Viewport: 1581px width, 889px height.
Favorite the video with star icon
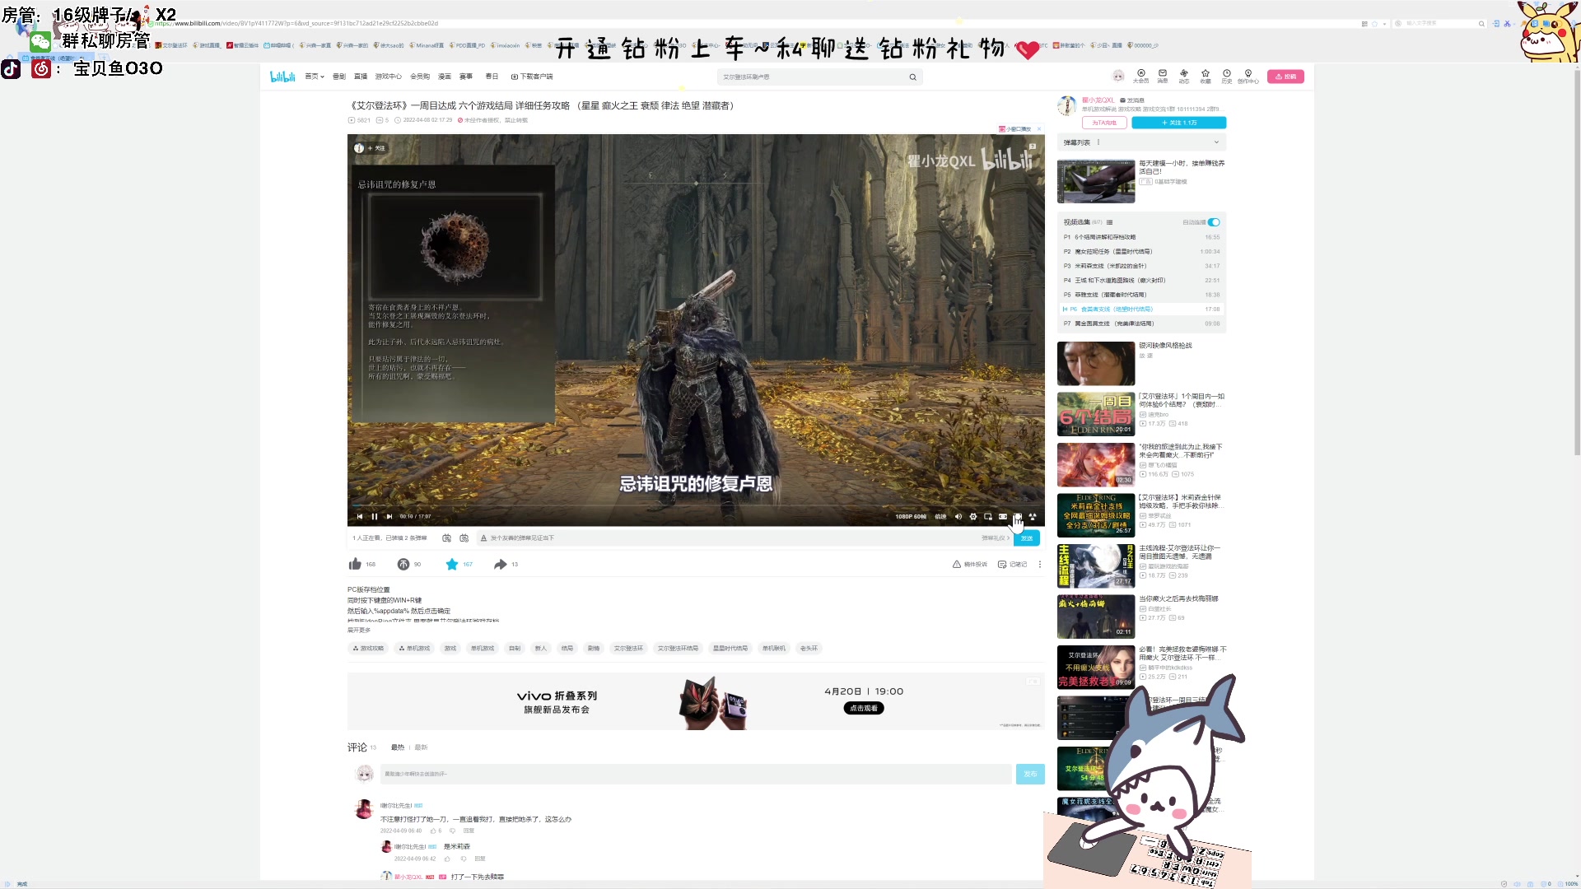tap(452, 565)
